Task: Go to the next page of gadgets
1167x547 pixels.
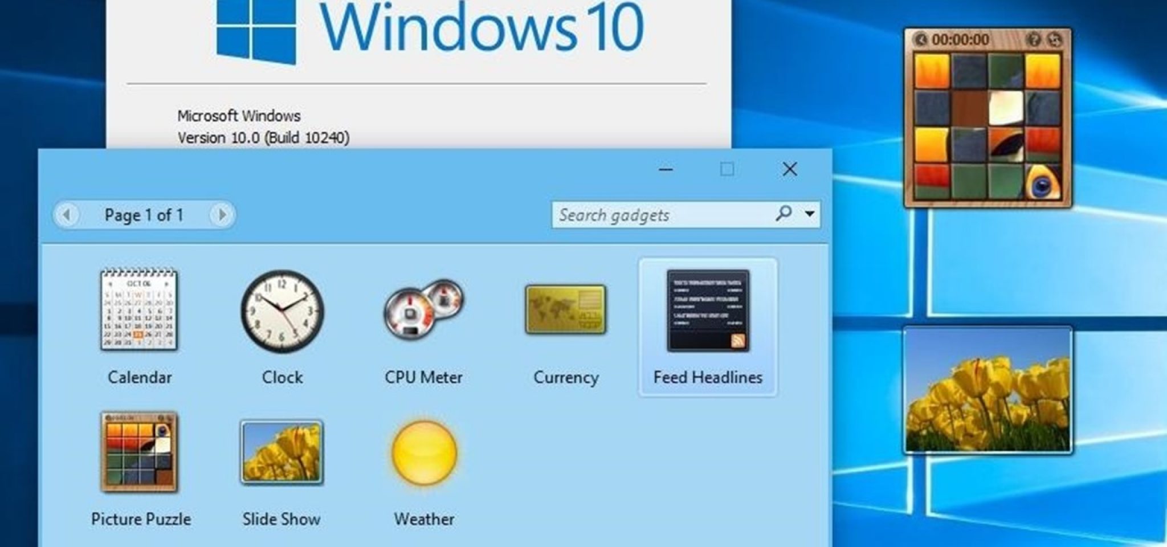Action: click(222, 215)
